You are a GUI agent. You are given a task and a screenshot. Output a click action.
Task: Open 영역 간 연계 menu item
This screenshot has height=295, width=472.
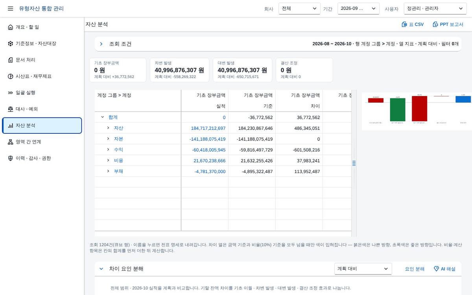(x=42, y=142)
